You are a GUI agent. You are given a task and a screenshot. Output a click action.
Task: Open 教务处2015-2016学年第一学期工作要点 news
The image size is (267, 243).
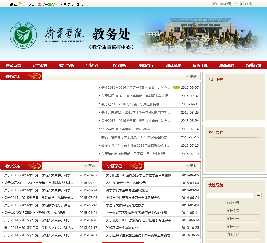coord(130,104)
